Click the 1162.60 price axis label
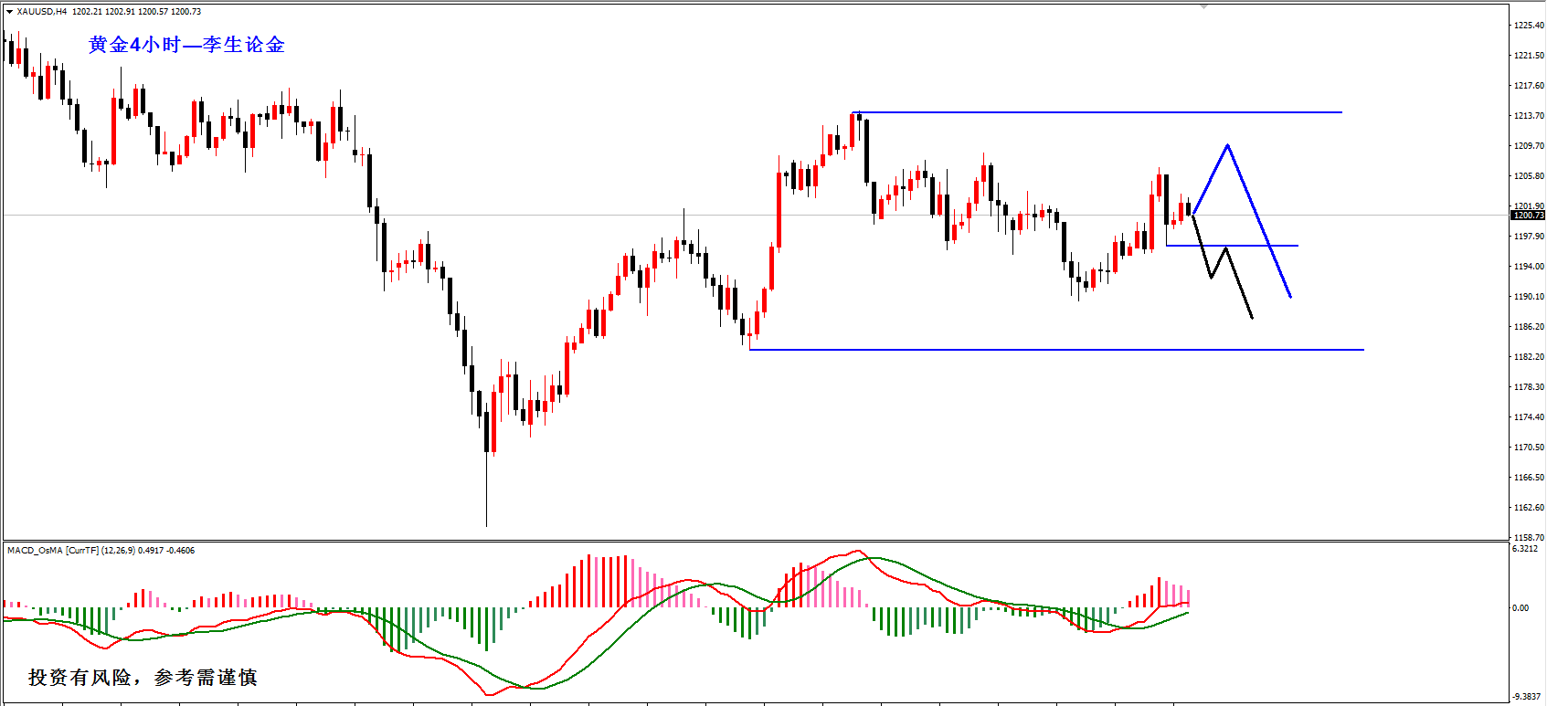Viewport: 1547px width, 706px height. click(1529, 508)
